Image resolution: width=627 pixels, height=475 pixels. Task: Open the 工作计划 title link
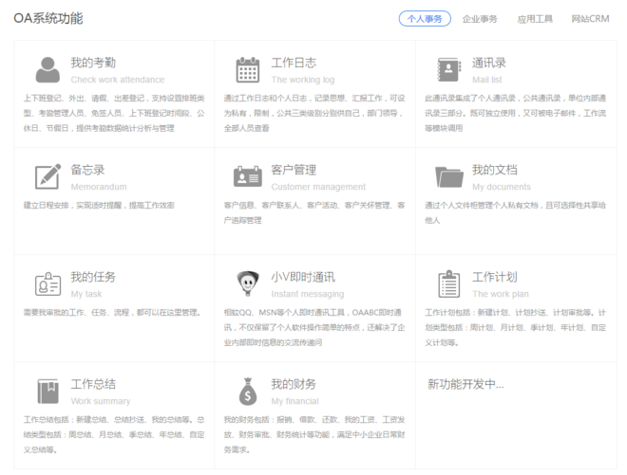pos(495,277)
